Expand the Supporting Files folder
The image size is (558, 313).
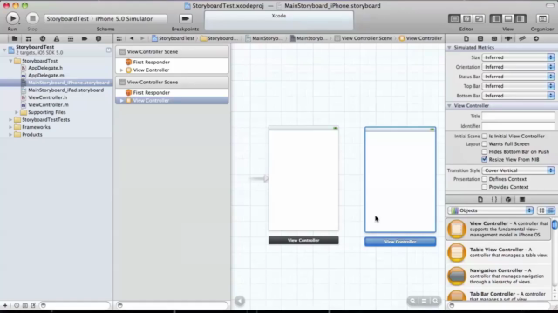[x=17, y=112]
